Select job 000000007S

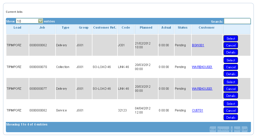231,60
